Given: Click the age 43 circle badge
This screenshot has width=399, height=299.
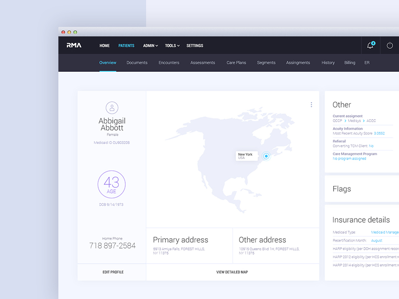Looking at the screenshot, I should 112,184.
